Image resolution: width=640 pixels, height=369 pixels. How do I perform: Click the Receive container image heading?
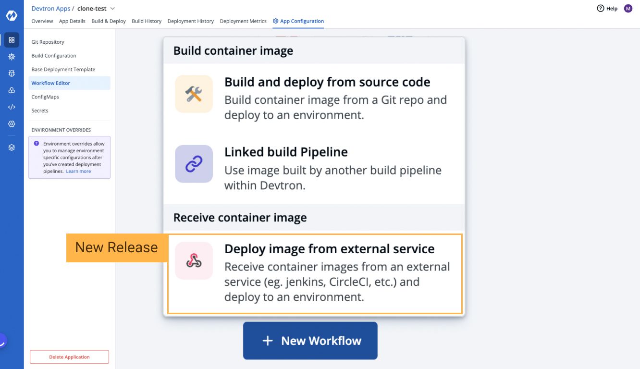(240, 218)
